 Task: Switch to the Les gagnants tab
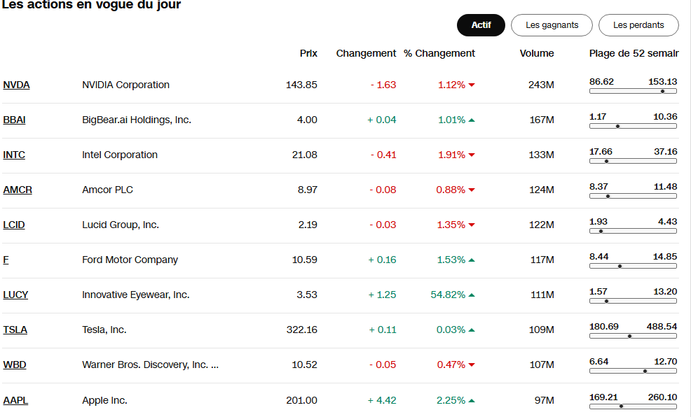point(552,25)
